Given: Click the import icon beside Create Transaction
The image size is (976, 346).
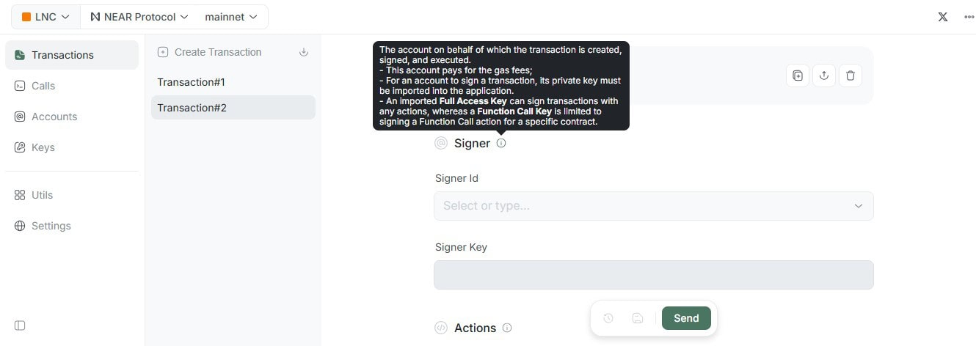Looking at the screenshot, I should click(304, 52).
